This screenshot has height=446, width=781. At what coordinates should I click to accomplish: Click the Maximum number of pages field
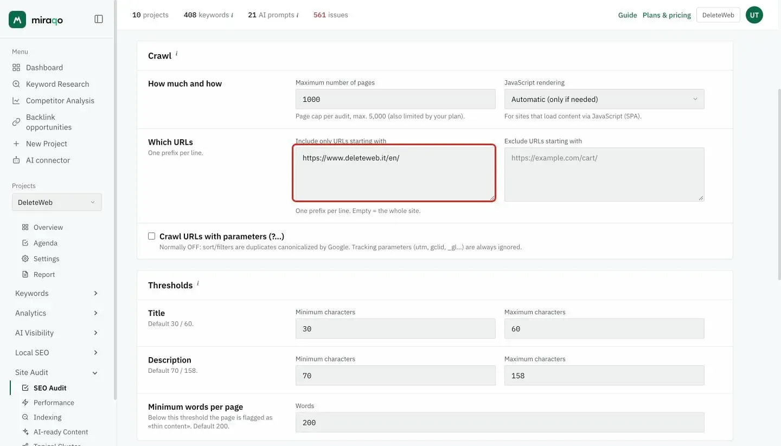(x=395, y=99)
